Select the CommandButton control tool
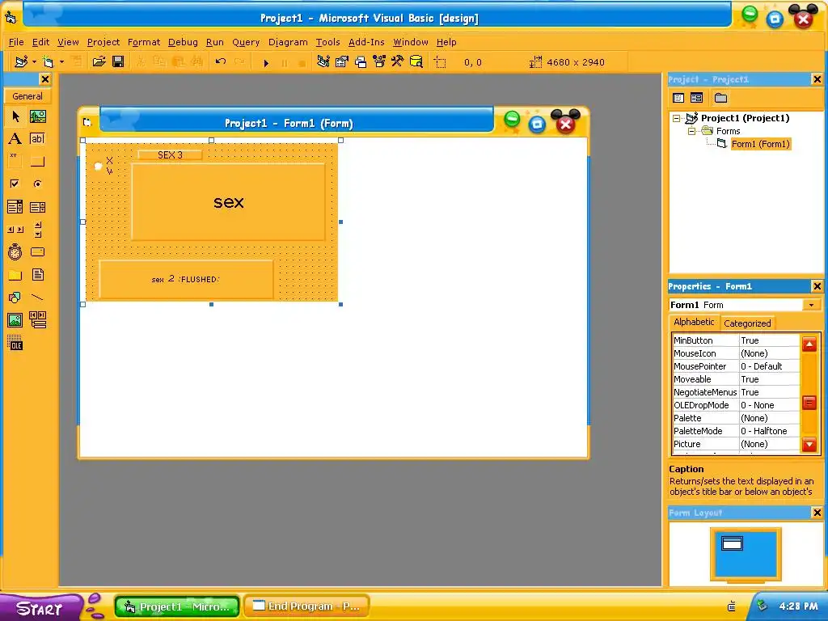Viewport: 828px width, 621px height. coord(37,161)
